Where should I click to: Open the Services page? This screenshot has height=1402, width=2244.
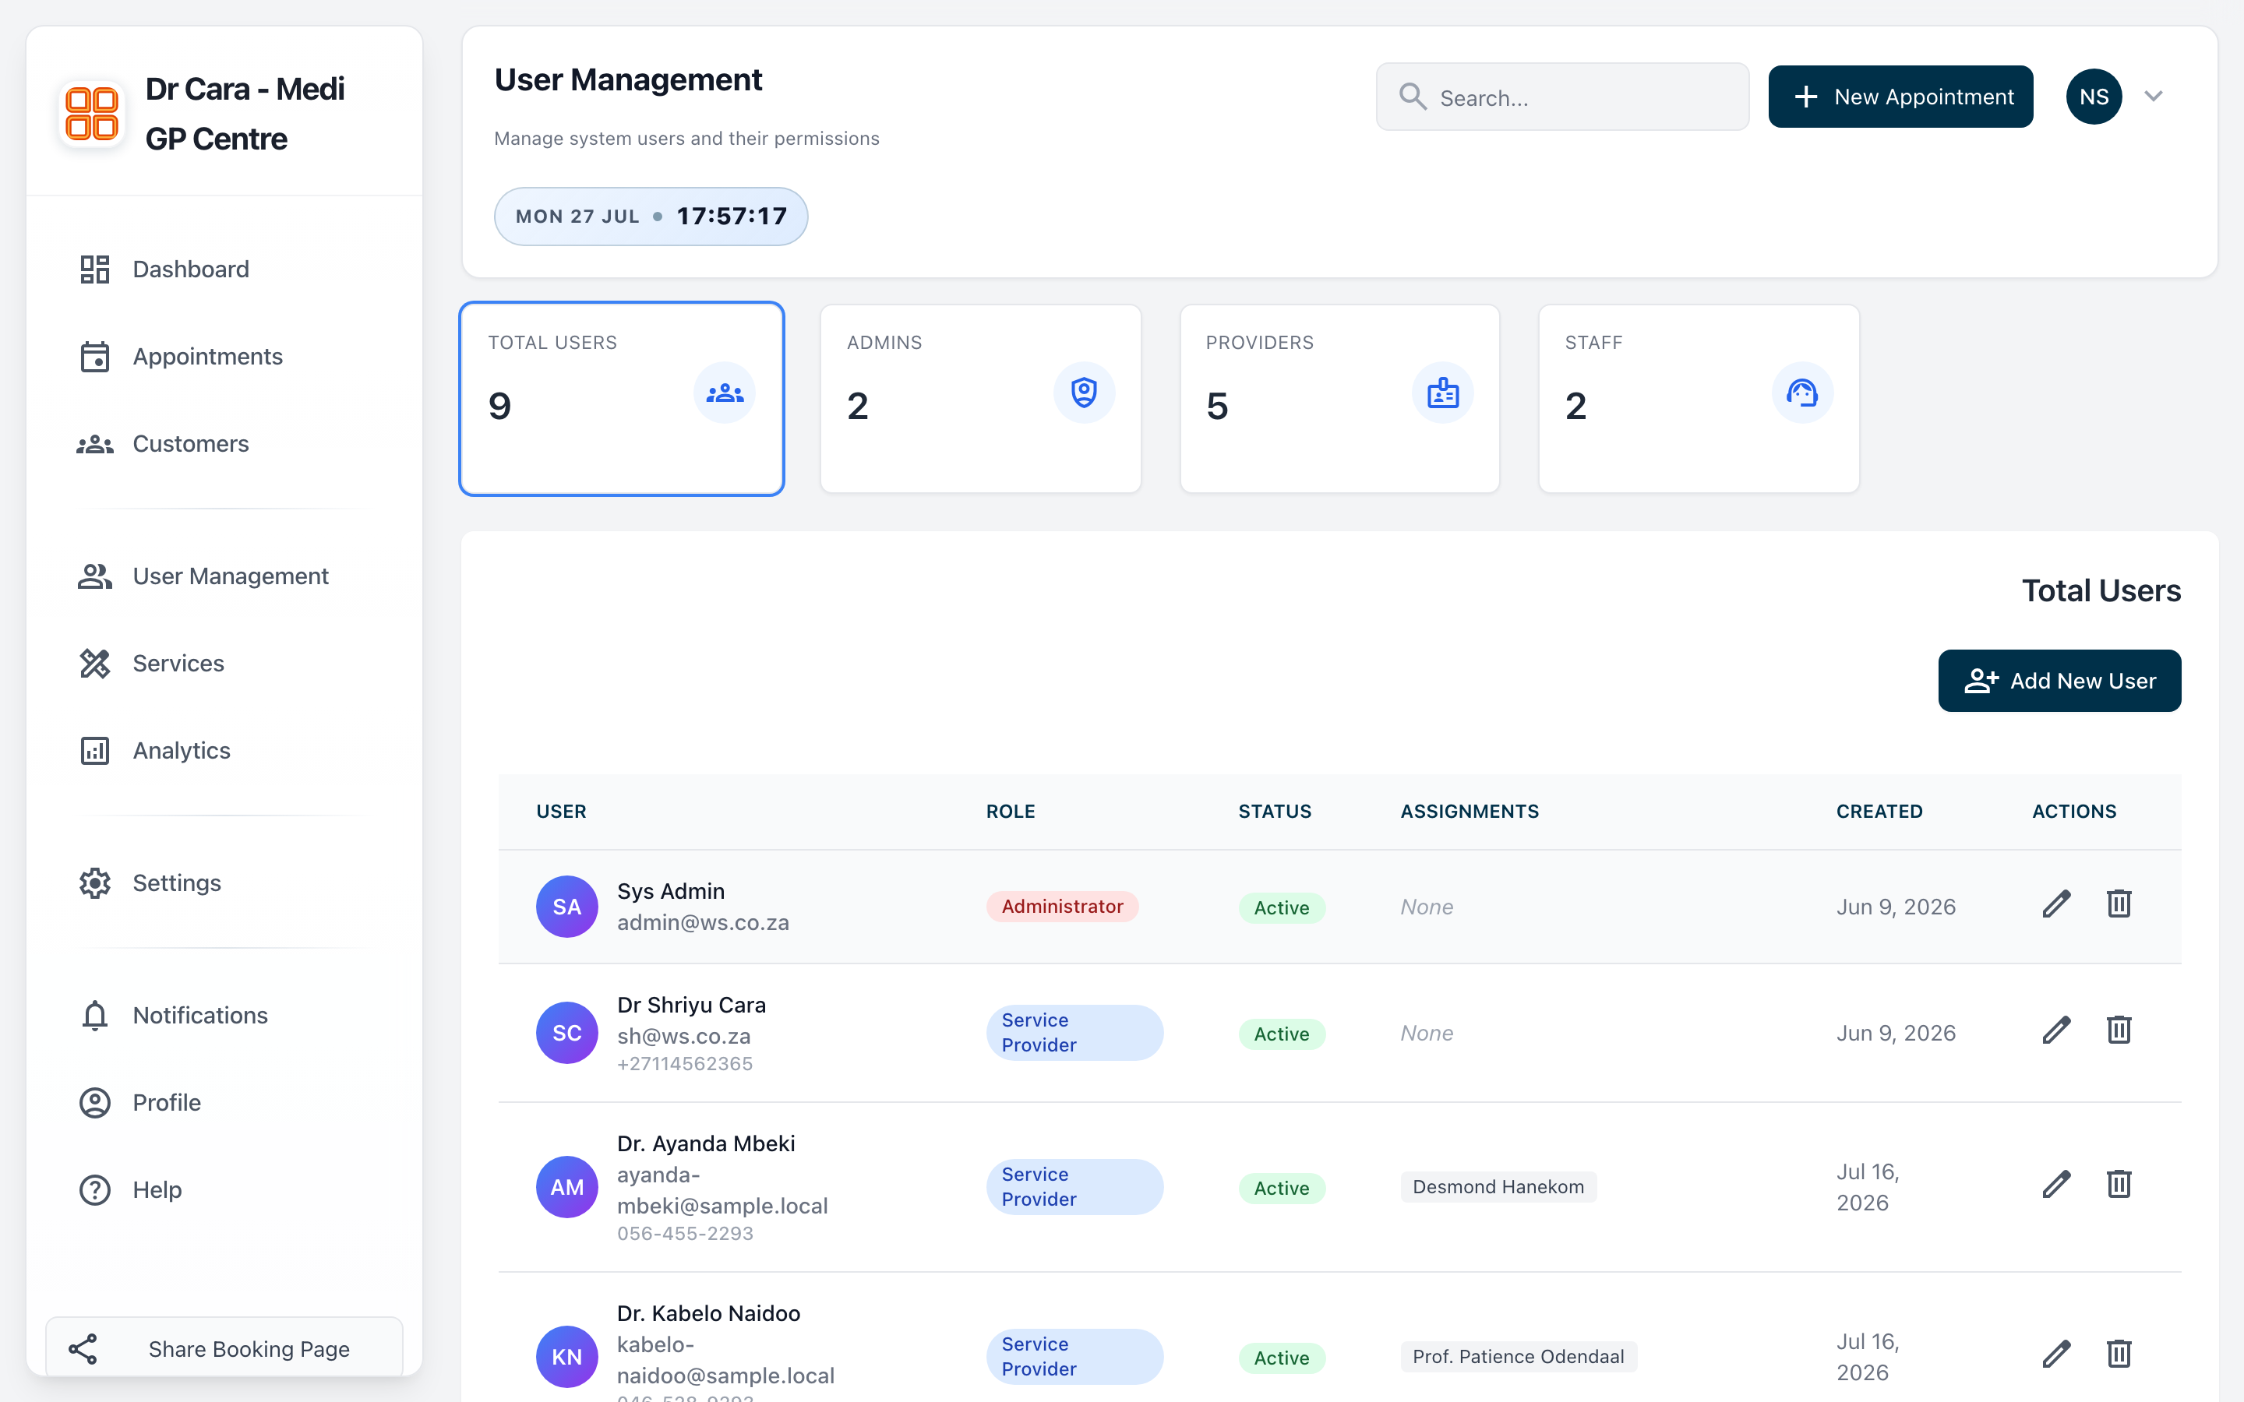point(224,663)
